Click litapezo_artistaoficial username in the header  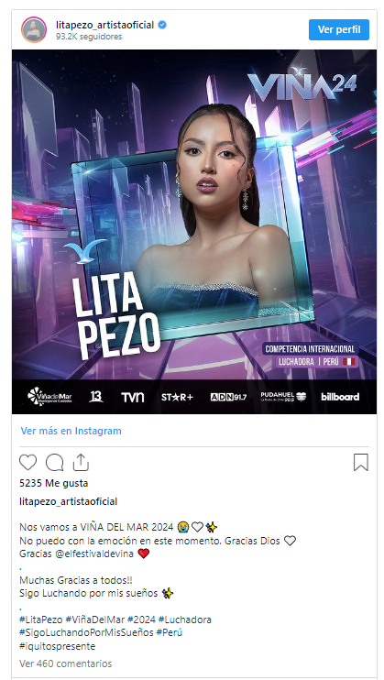(x=105, y=25)
